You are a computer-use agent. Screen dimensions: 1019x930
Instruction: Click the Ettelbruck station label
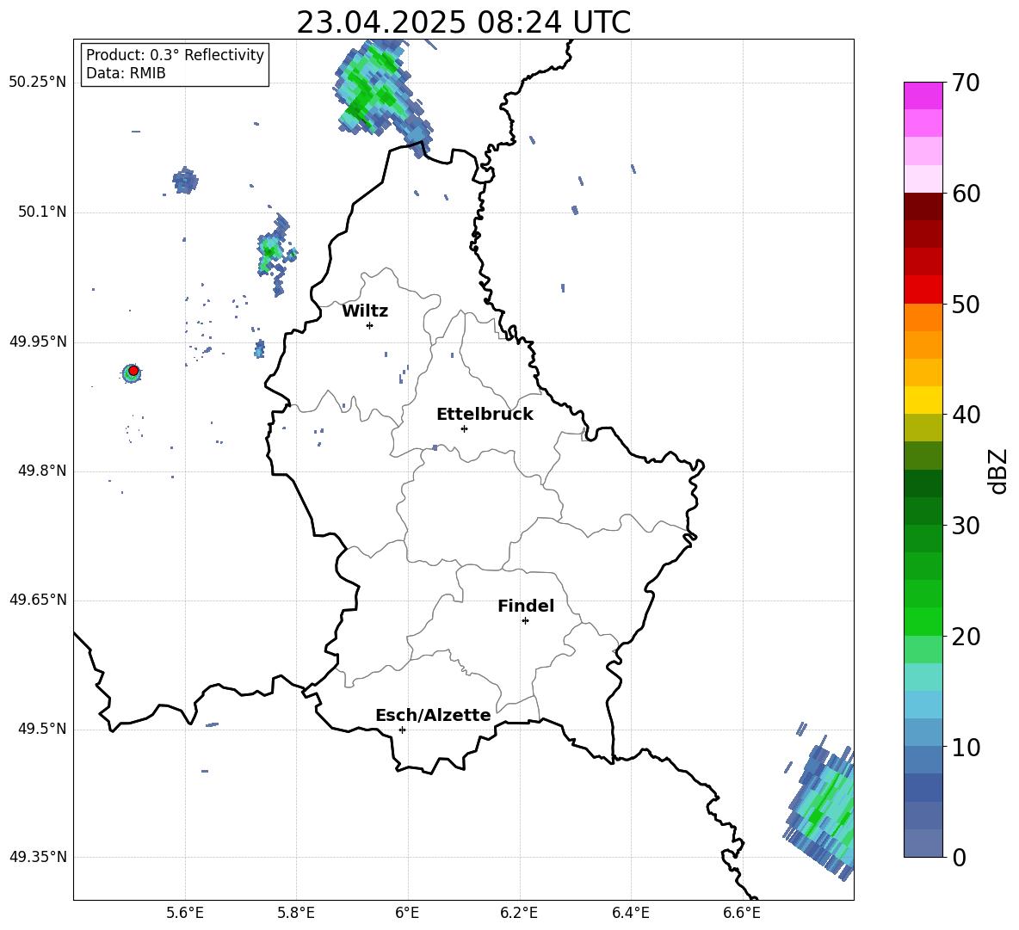point(485,415)
